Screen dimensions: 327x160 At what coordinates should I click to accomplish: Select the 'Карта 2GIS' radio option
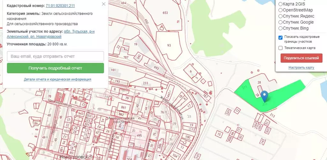tap(280, 4)
